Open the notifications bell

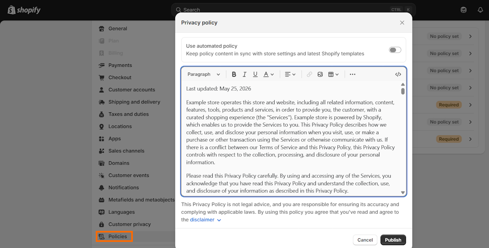pos(480,10)
